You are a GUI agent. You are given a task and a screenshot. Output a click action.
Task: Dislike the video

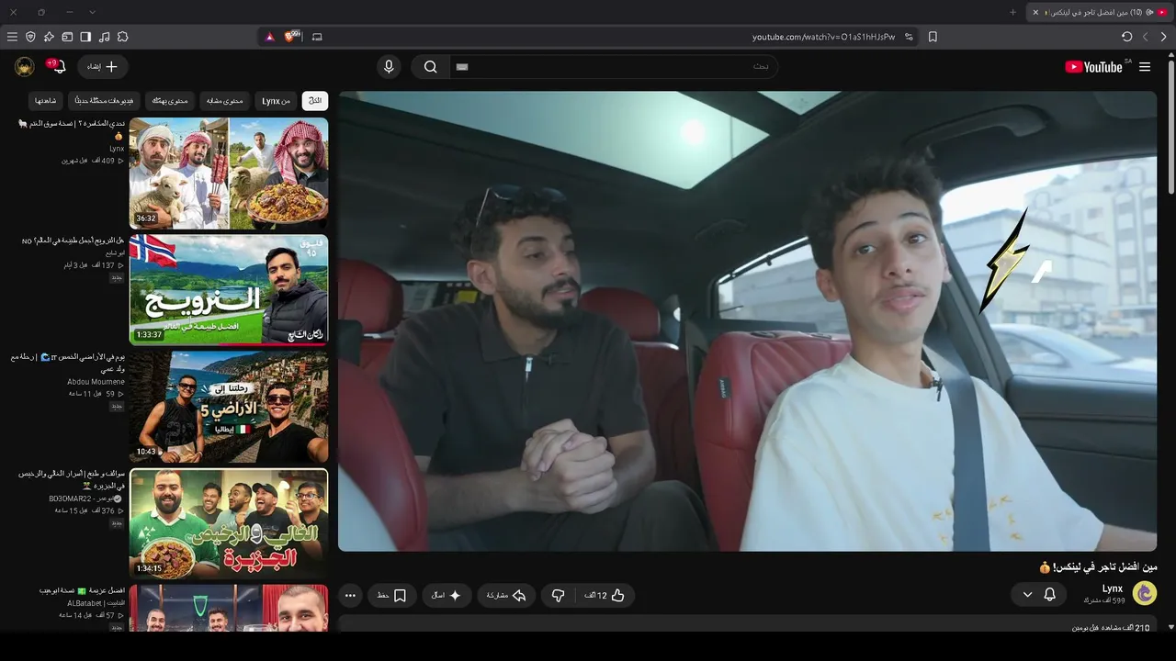pos(558,596)
